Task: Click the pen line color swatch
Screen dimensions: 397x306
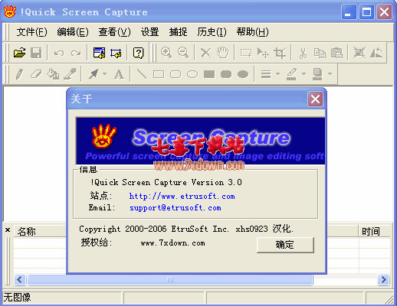Action: (x=291, y=74)
